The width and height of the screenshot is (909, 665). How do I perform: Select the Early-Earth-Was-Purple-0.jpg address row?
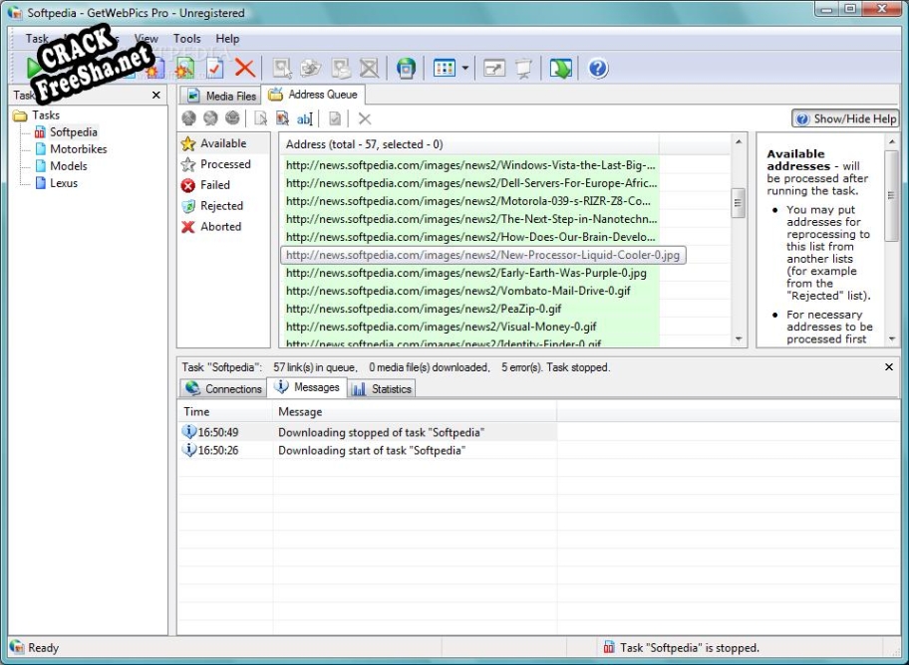tap(465, 273)
